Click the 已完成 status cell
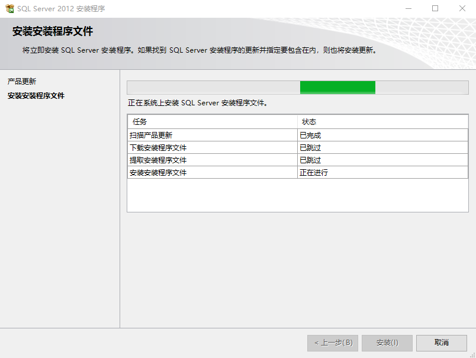 coord(310,134)
